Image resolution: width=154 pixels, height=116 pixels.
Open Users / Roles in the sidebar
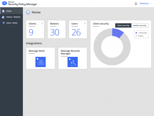[x=11, y=23]
